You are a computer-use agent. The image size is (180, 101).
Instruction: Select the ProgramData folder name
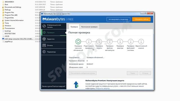(9, 18)
